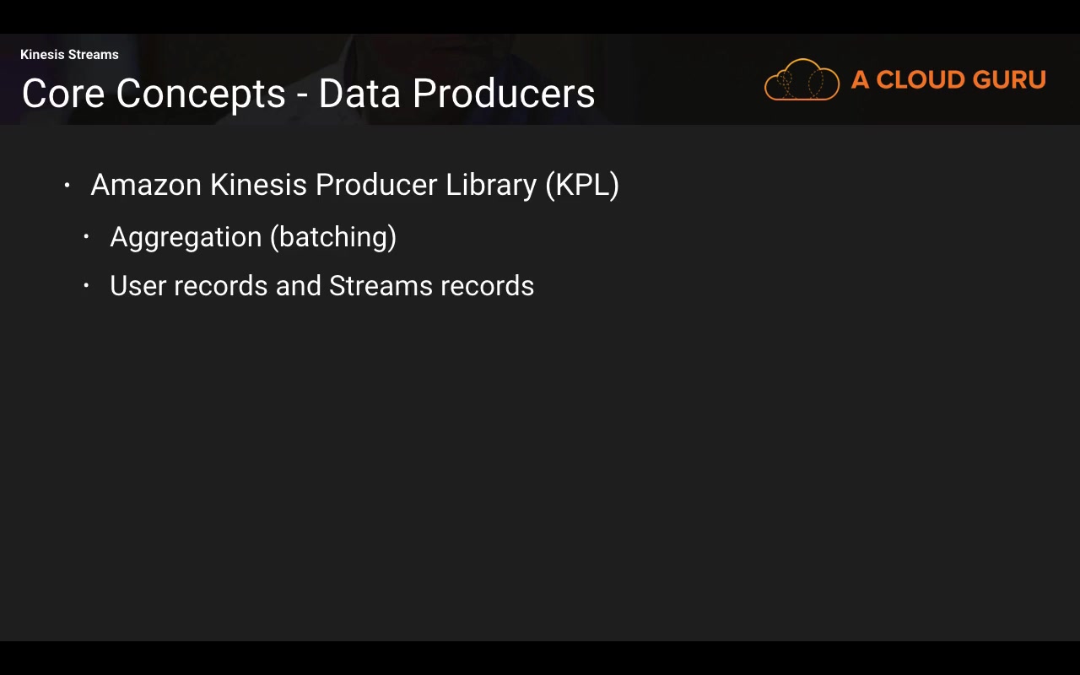Click the (batching) text

[333, 237]
